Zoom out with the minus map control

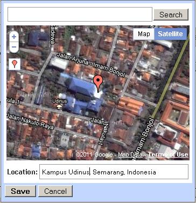(14, 47)
